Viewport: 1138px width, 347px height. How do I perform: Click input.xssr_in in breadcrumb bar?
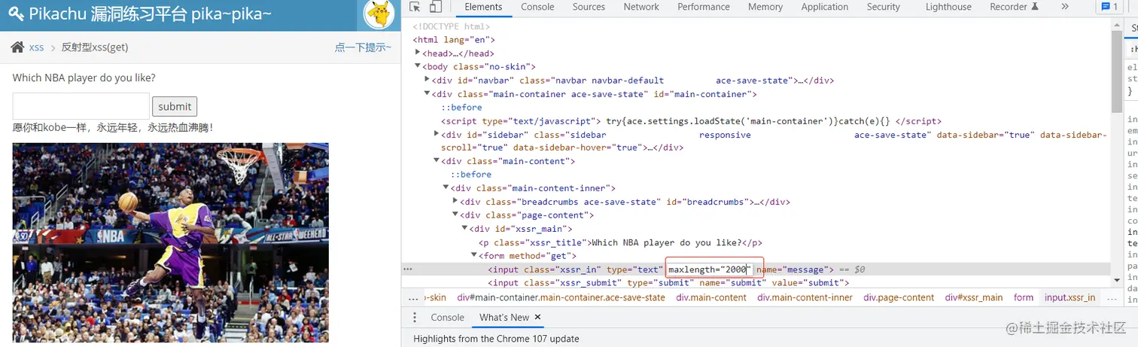click(x=1070, y=298)
